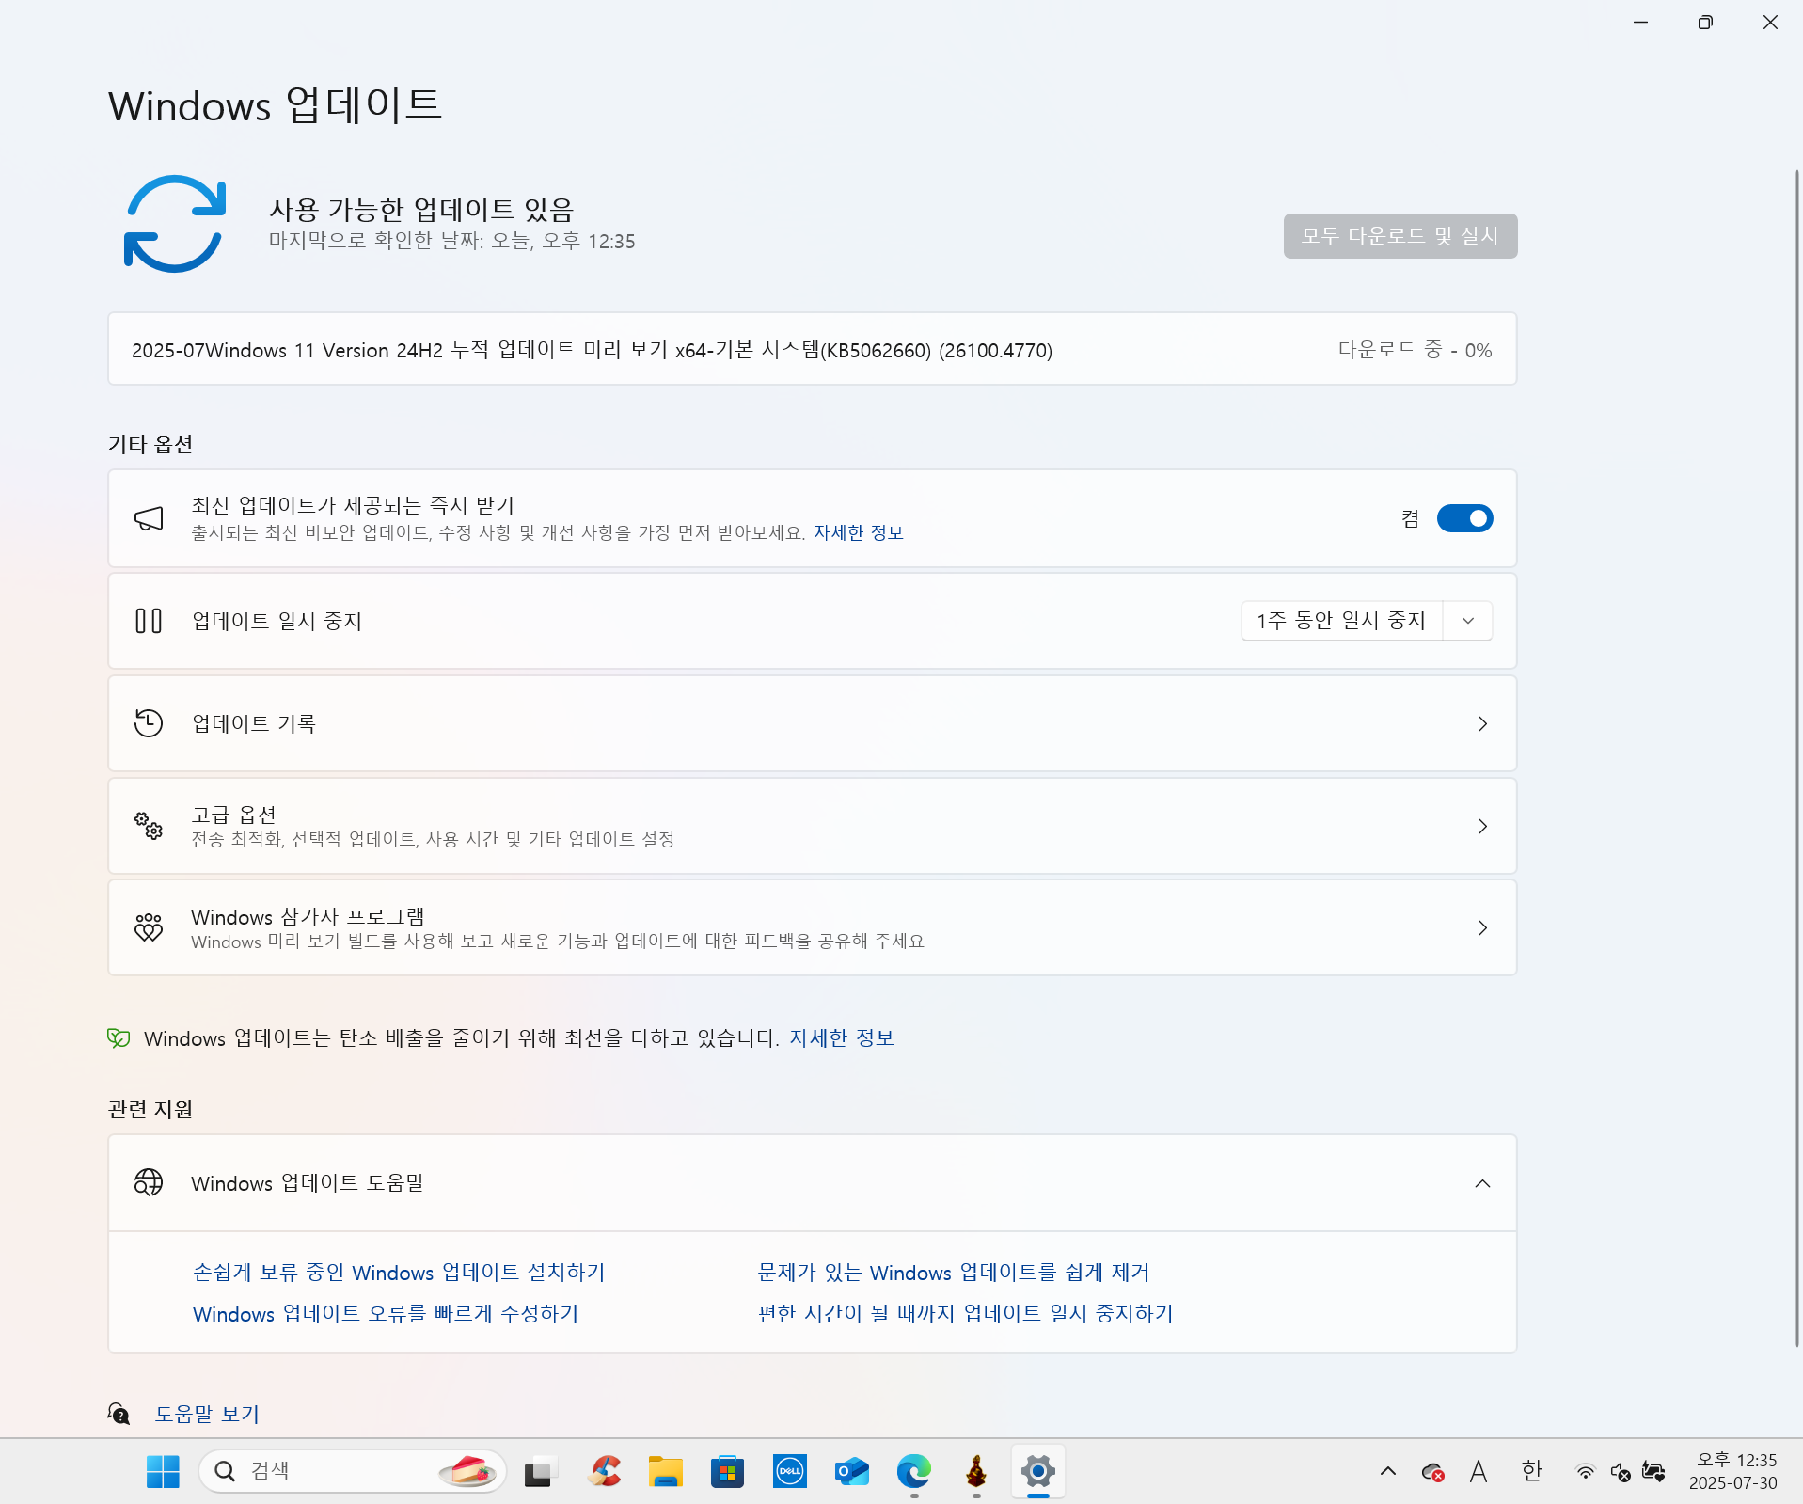Click the 도움말 보기 link
The height and width of the screenshot is (1504, 1803).
(x=207, y=1414)
